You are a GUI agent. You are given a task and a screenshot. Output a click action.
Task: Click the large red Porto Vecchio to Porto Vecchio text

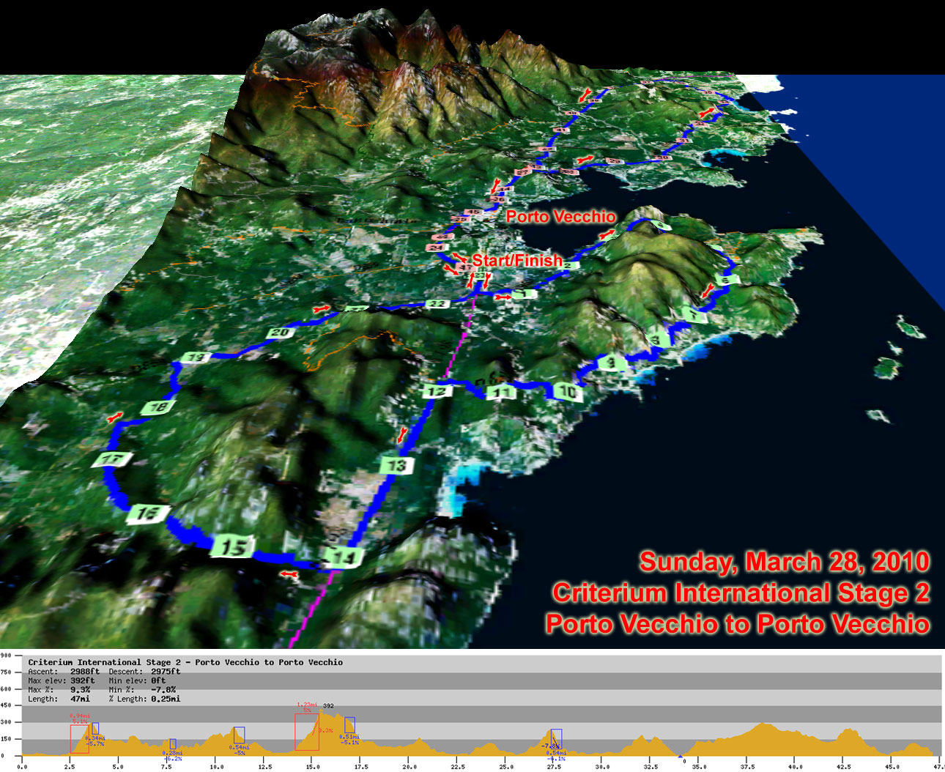738,624
